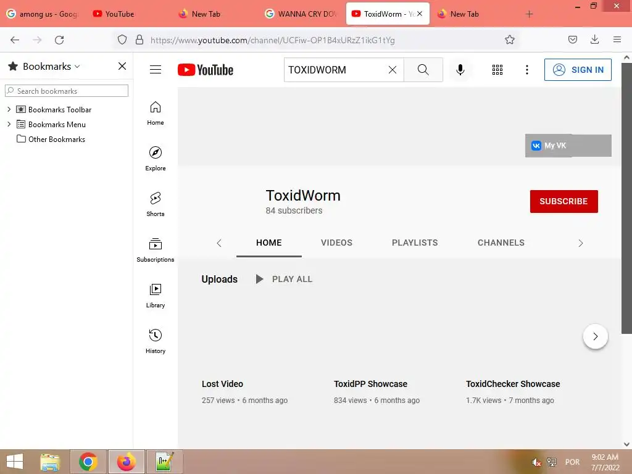This screenshot has width=632, height=474.
Task: Click the page vertical scrollbar thumb
Action: click(x=626, y=197)
